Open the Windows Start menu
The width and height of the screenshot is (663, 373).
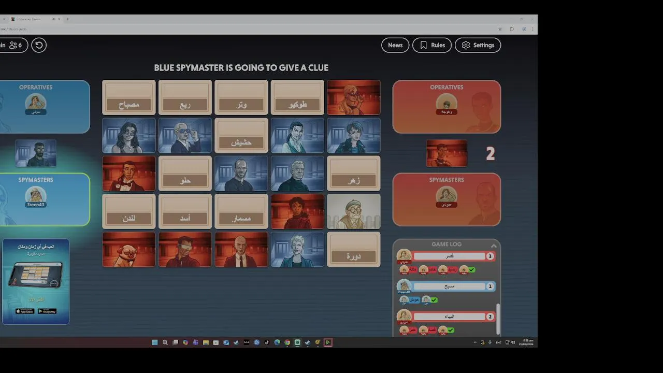[154, 342]
